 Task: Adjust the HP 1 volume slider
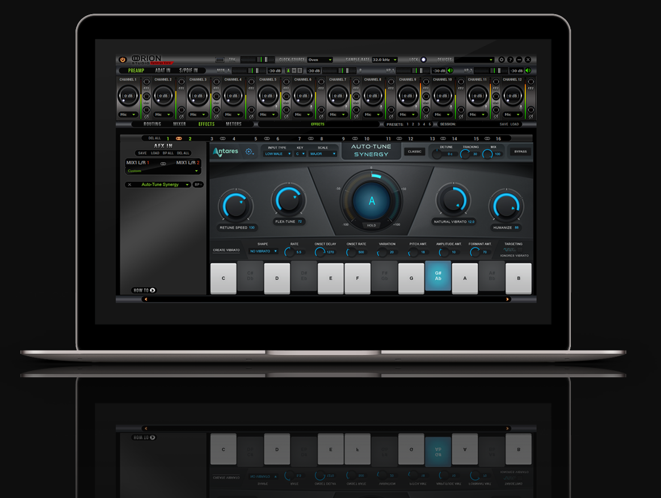414,71
